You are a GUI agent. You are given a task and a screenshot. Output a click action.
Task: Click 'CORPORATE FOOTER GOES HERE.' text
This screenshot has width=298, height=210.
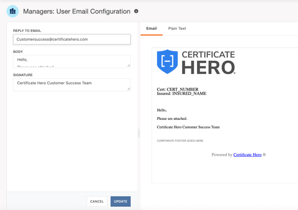click(180, 141)
